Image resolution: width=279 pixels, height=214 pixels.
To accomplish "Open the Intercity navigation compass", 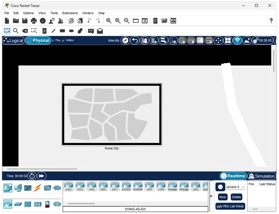I will (x=125, y=40).
